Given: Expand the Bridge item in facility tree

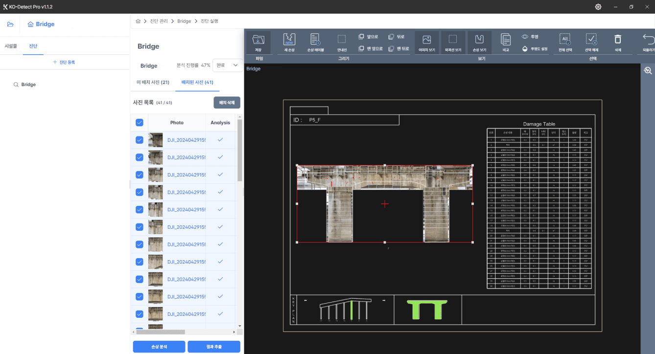Looking at the screenshot, I should click(x=28, y=85).
